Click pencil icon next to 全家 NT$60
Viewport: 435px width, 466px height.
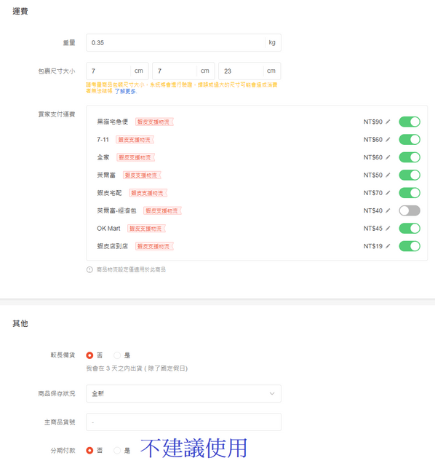point(388,157)
